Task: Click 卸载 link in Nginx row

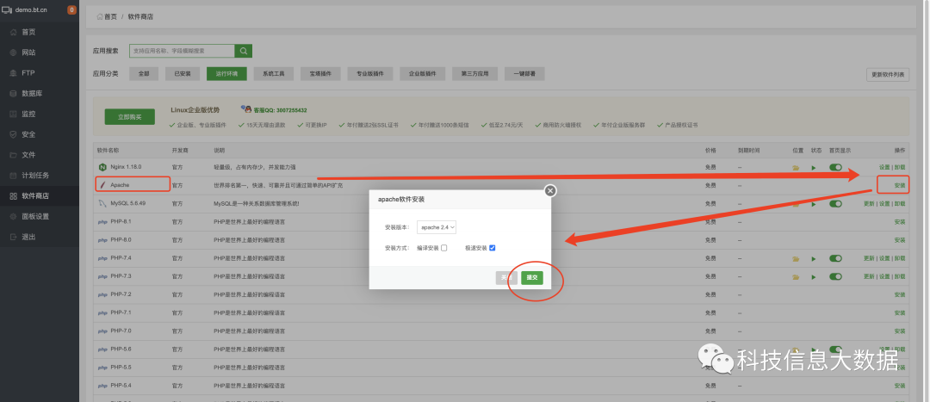Action: [900, 168]
